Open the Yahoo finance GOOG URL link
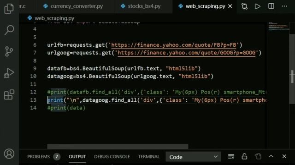Image resolution: width=295 pixels, height=165 pixels. pyautogui.click(x=186, y=53)
